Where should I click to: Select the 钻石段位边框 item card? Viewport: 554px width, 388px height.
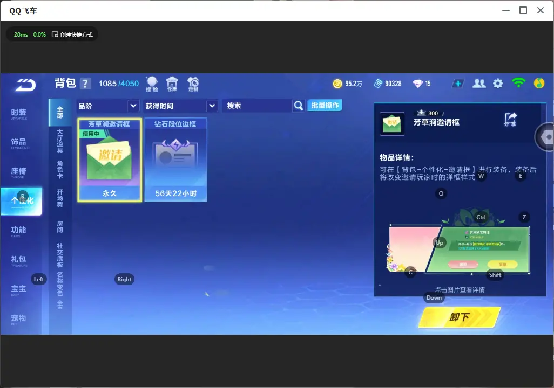[x=175, y=160]
